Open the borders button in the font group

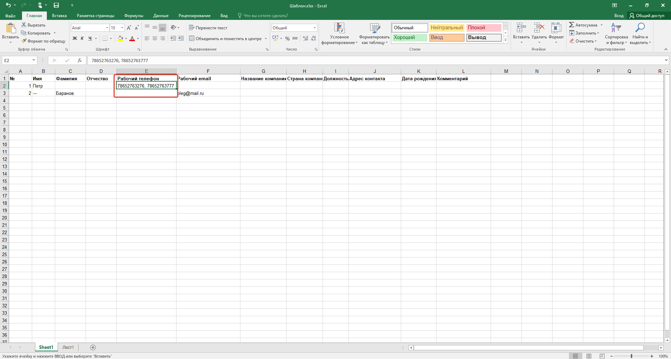tap(105, 38)
